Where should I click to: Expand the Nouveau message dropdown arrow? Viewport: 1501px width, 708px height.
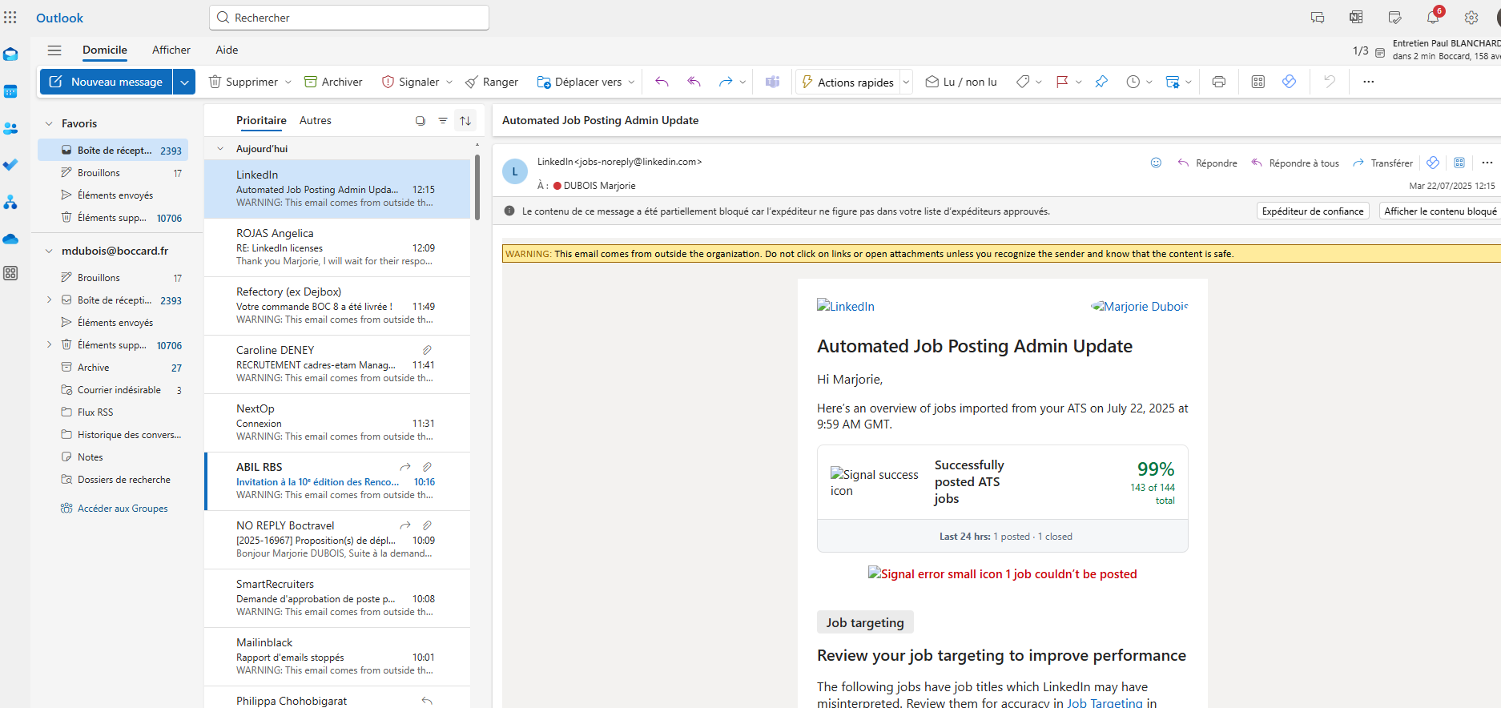(x=184, y=82)
